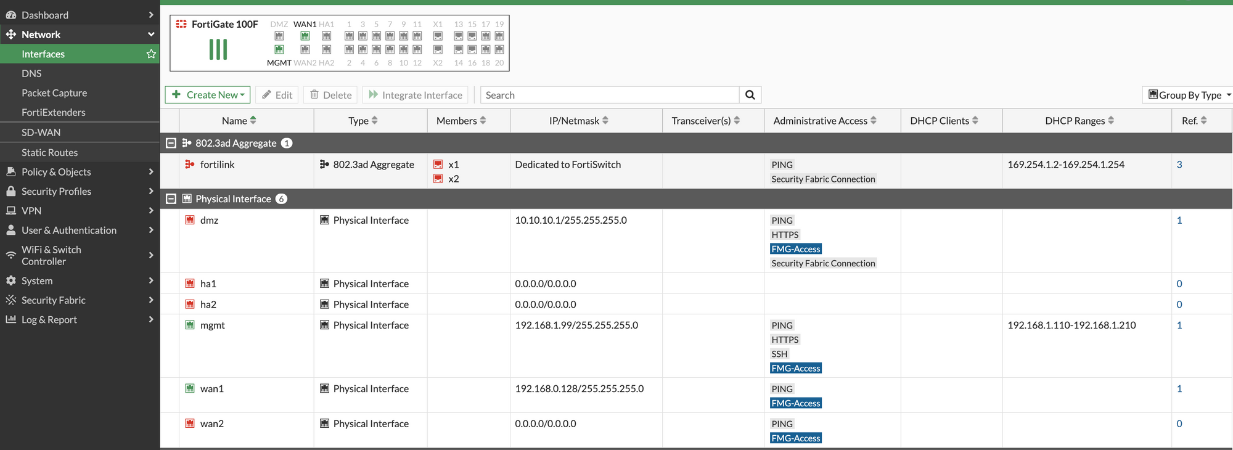
Task: Sort by the DHCP Ranges column arrows
Action: tap(1111, 121)
